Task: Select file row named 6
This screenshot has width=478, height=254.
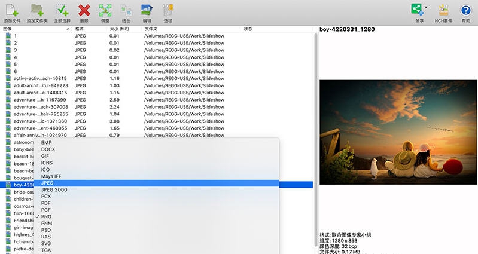Action: click(x=156, y=71)
